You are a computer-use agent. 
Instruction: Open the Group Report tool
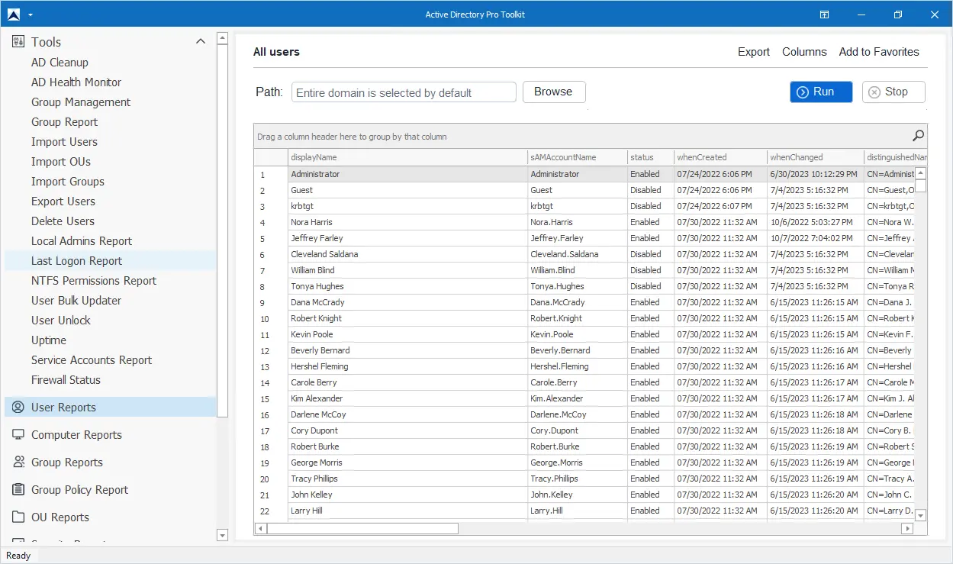pyautogui.click(x=64, y=122)
